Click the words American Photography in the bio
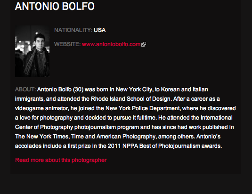This screenshot has height=194, width=252. pos(126,137)
